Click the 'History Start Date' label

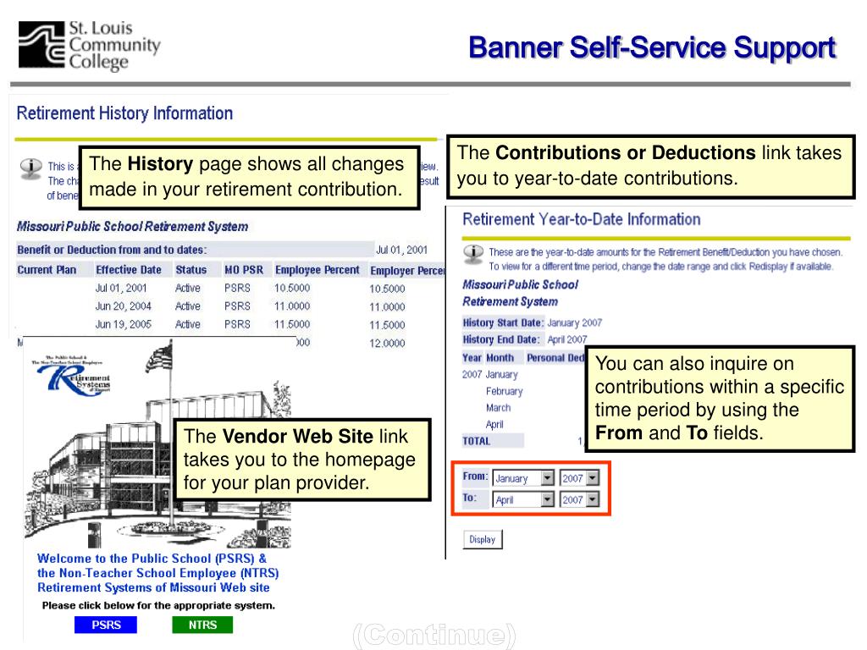tap(503, 322)
